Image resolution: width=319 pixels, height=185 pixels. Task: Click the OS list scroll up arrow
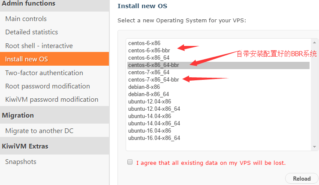pyautogui.click(x=314, y=42)
